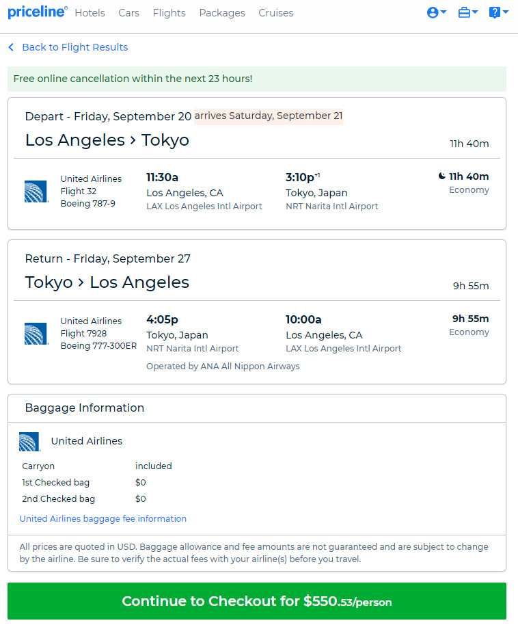Click the 4:05p return departure time
The image size is (518, 625).
(x=162, y=319)
